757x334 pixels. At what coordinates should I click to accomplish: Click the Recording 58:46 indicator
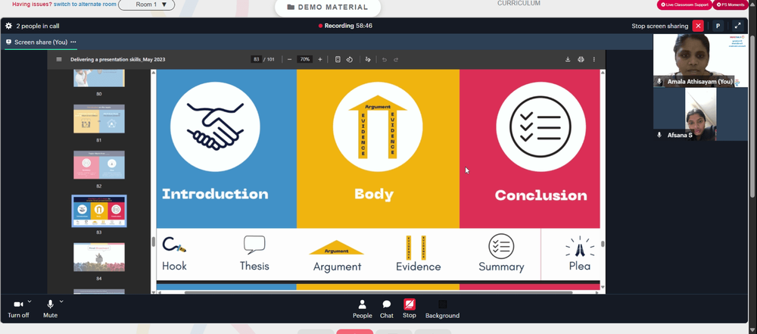tap(345, 26)
